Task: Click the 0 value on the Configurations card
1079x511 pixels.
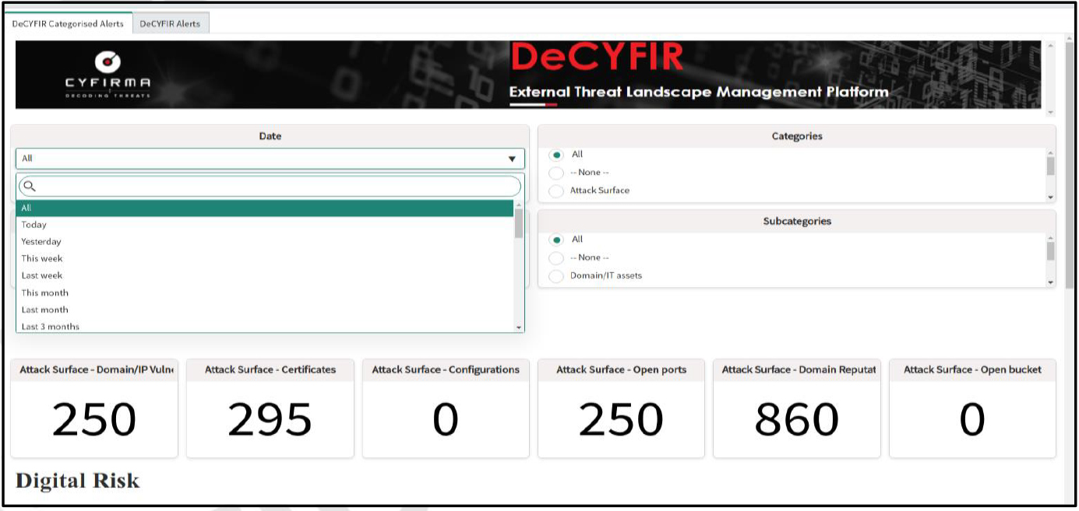Action: point(446,420)
